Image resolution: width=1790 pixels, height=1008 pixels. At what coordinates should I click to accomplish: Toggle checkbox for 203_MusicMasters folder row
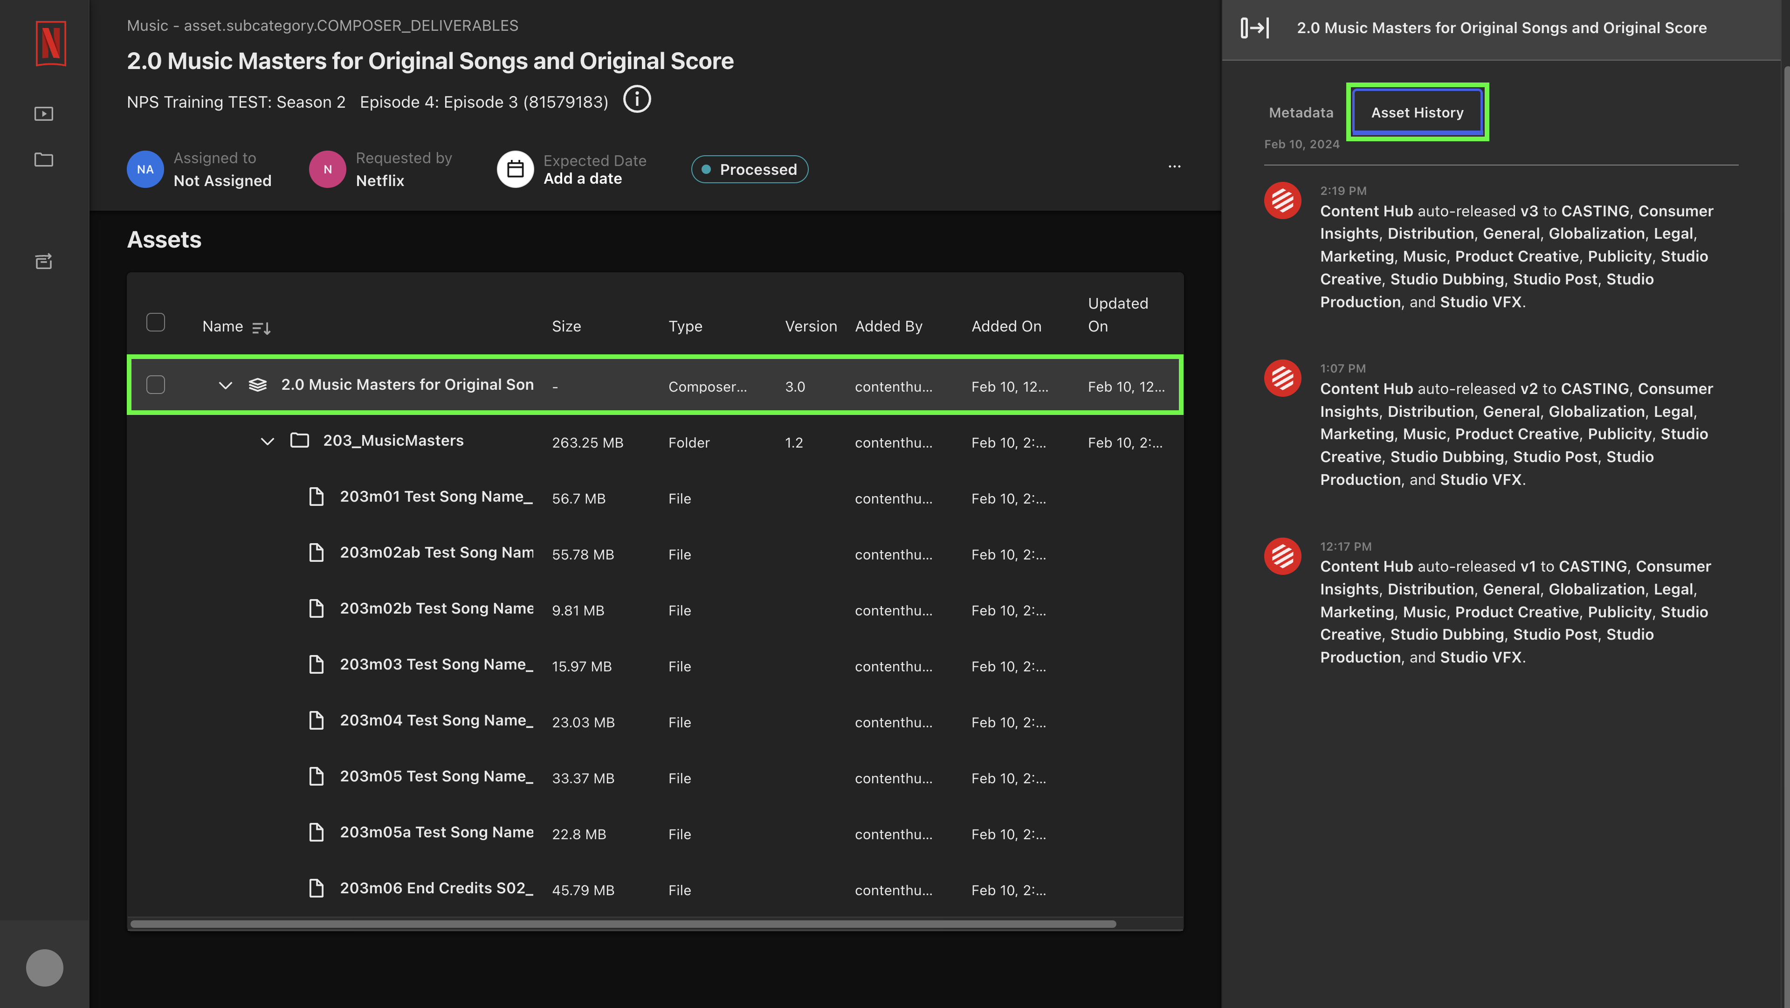[156, 440]
